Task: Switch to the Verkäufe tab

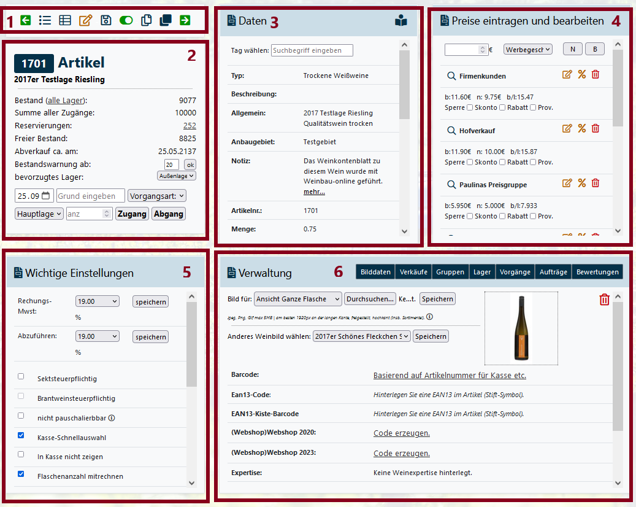Action: pos(413,272)
